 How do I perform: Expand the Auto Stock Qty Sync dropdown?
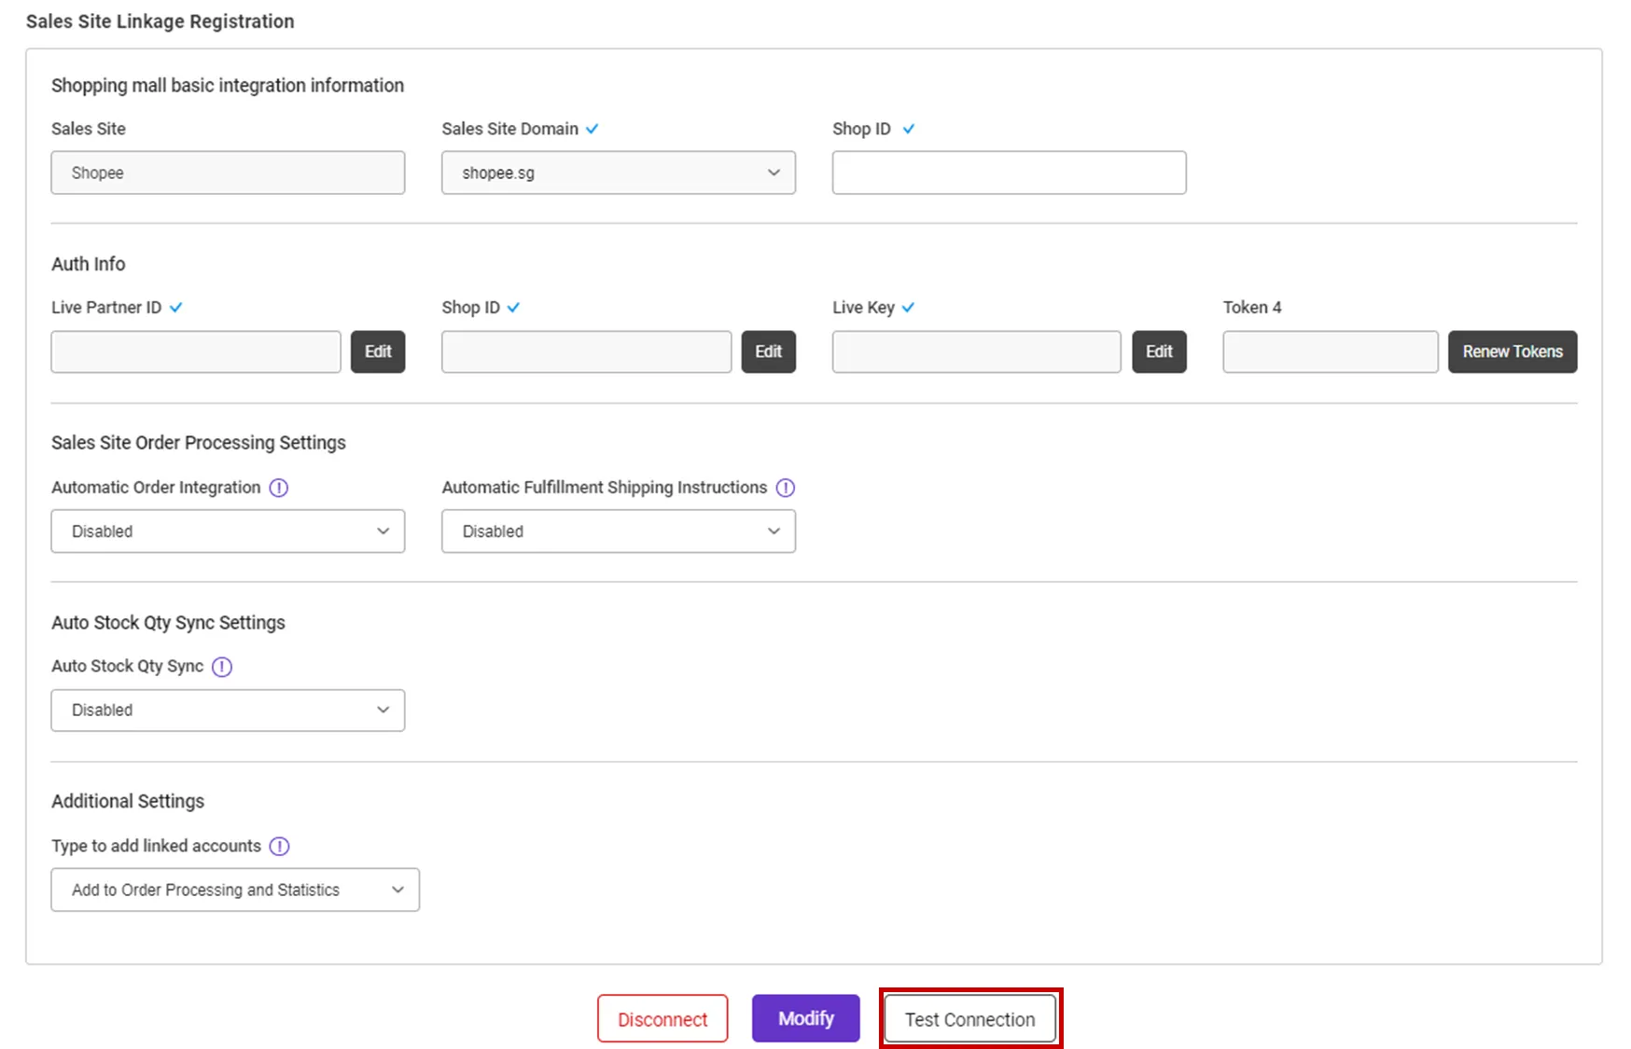pyautogui.click(x=228, y=711)
